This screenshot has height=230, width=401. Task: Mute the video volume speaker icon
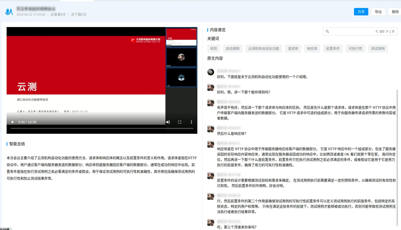(x=168, y=122)
